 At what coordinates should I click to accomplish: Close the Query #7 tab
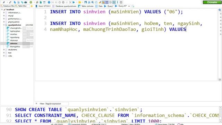point(129,6)
